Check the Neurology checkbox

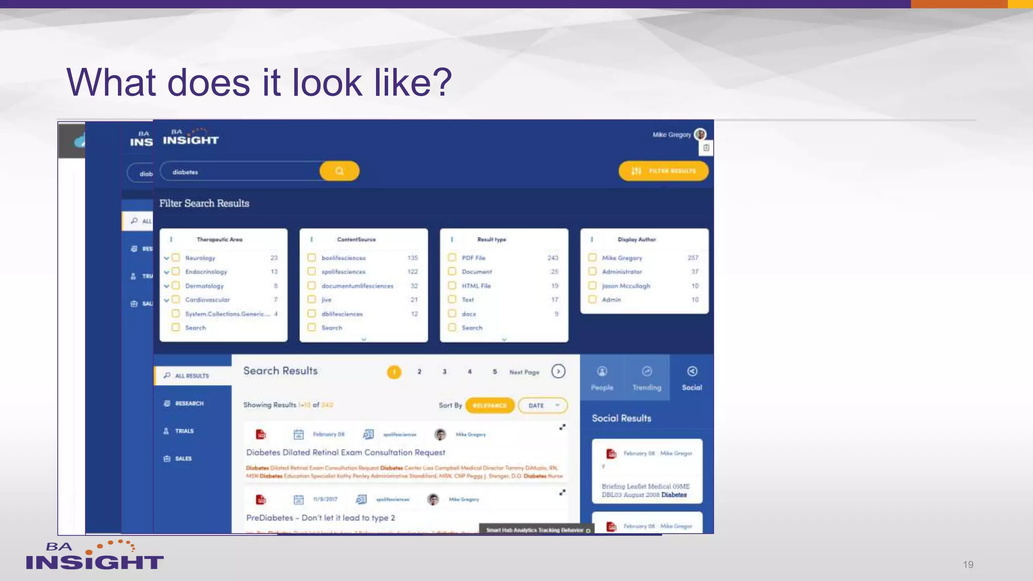176,258
